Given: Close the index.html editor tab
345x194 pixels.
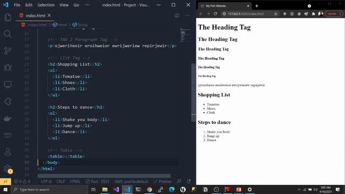Looking at the screenshot, I should click(49, 16).
